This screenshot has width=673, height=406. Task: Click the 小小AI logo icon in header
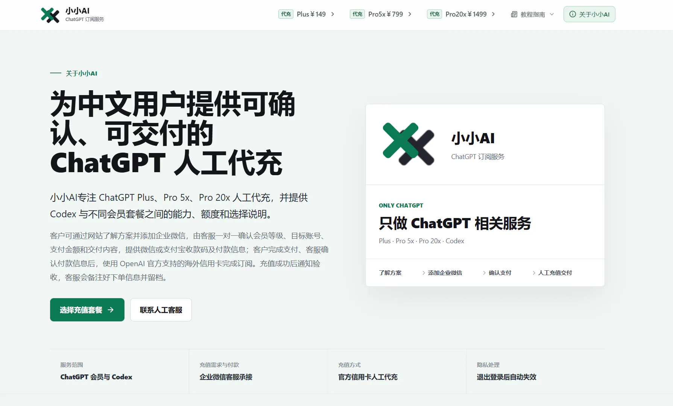coord(50,15)
